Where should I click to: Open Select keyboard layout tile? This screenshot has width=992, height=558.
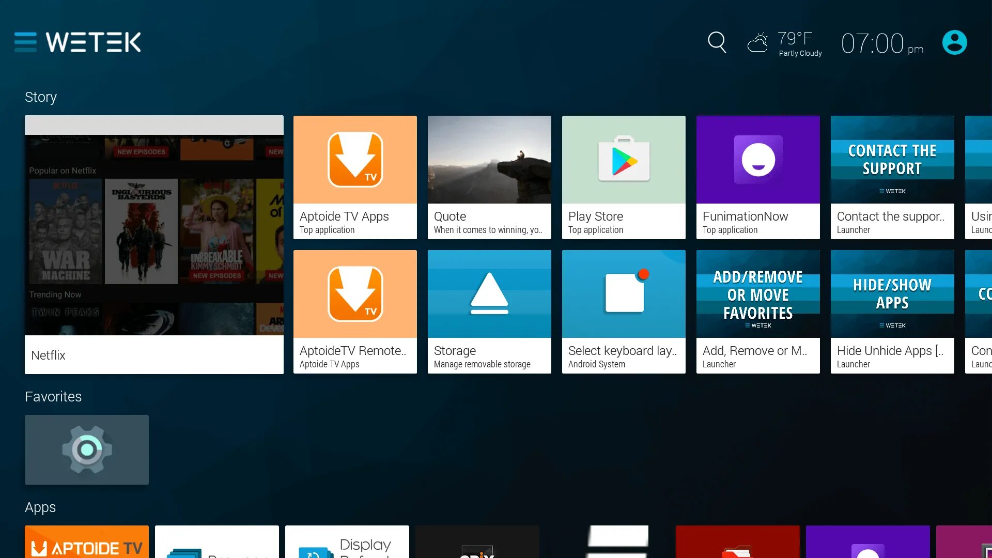[x=624, y=312]
